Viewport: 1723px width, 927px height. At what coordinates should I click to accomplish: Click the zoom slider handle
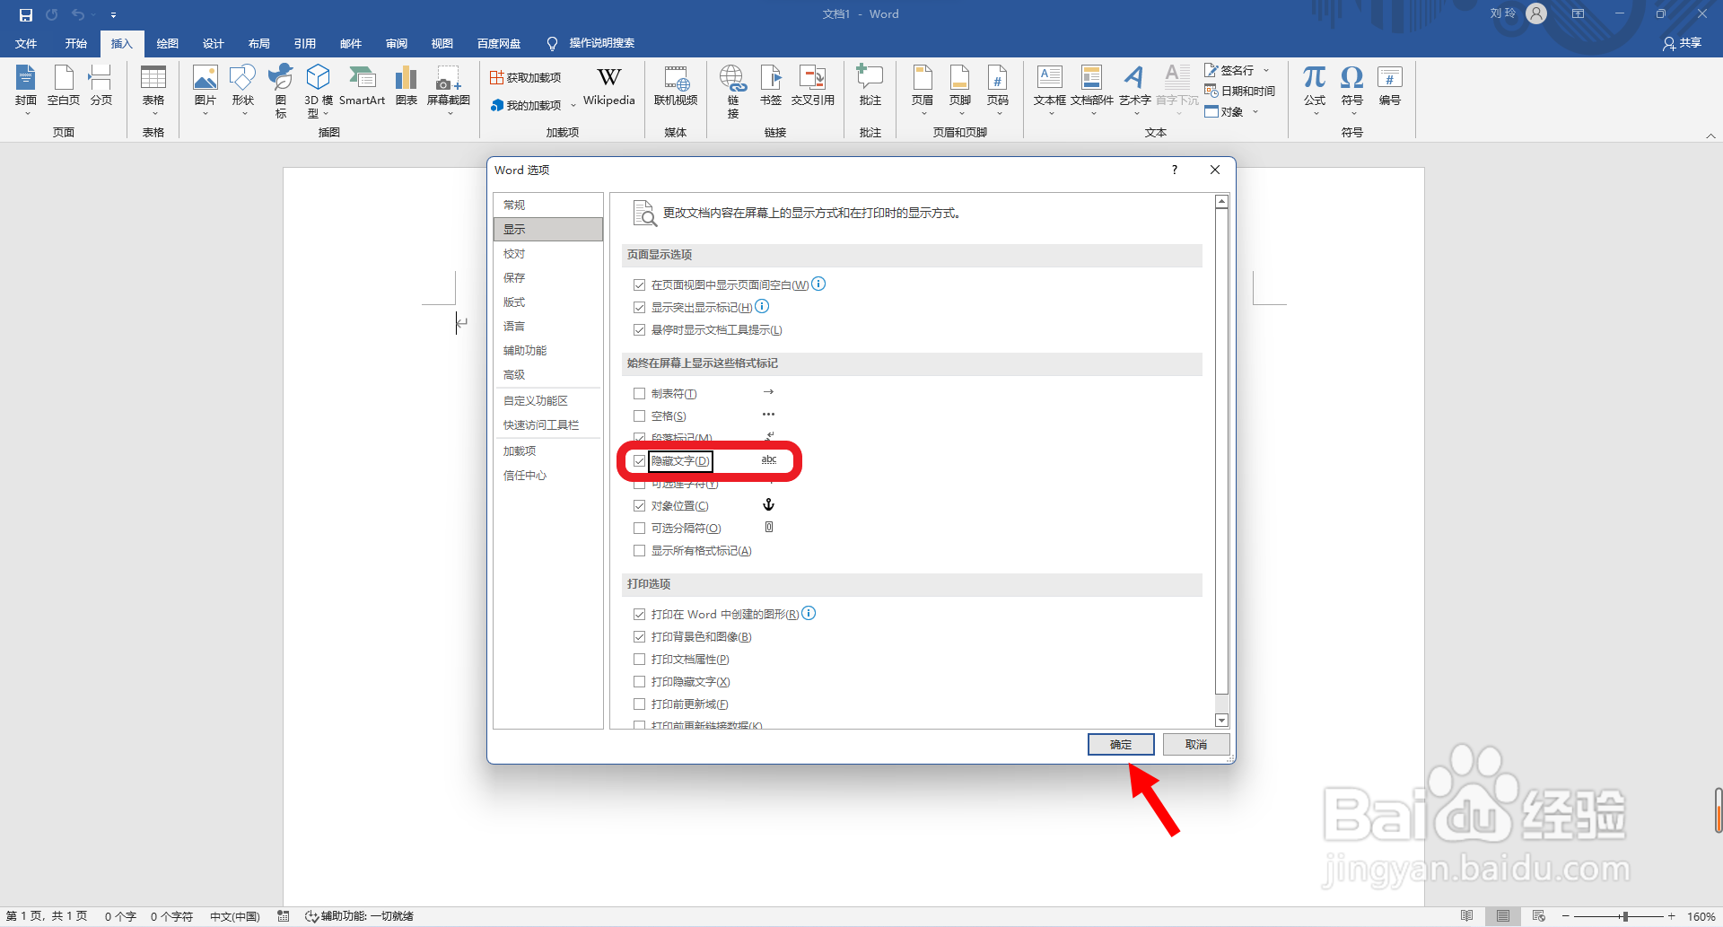1625,916
